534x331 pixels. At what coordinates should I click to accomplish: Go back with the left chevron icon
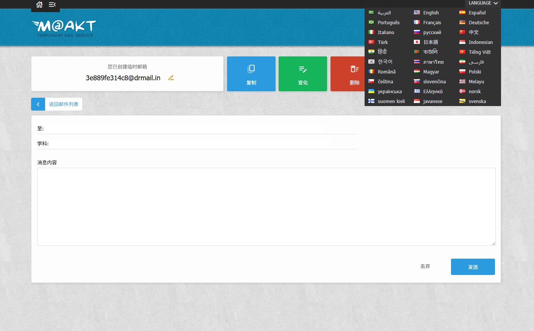[x=38, y=104]
